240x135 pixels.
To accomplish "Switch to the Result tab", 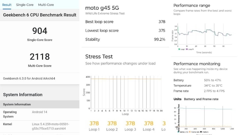I will point(7,5).
